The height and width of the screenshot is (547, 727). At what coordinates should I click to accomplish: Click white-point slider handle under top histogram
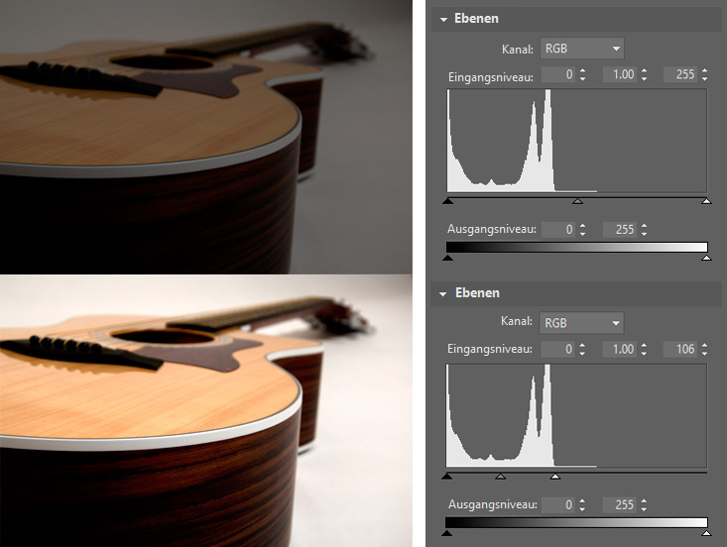tap(706, 201)
